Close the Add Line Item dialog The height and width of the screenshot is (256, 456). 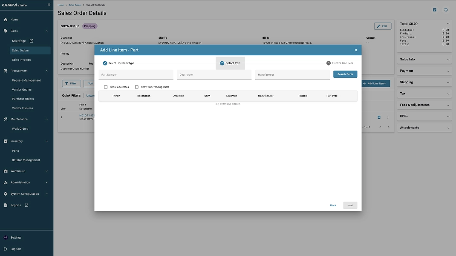coord(356,50)
